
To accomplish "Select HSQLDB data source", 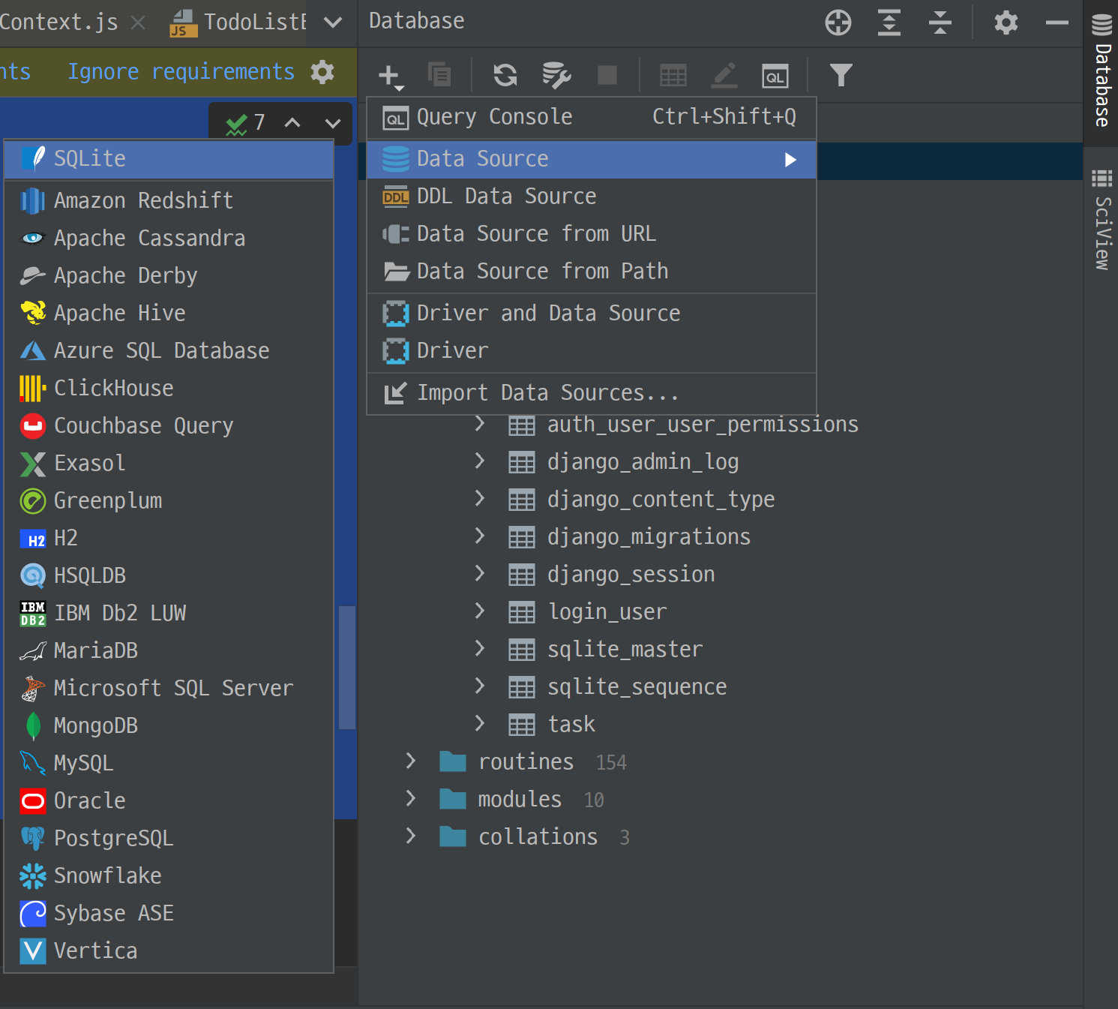I will 169,576.
